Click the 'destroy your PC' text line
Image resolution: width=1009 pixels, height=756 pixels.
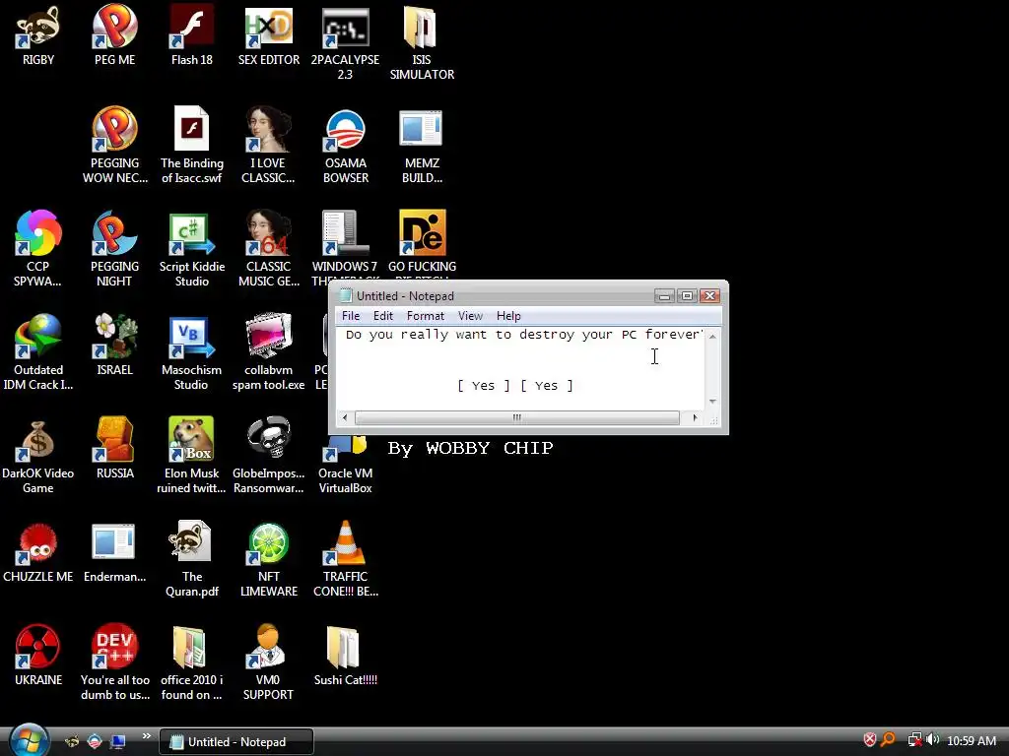pos(522,335)
